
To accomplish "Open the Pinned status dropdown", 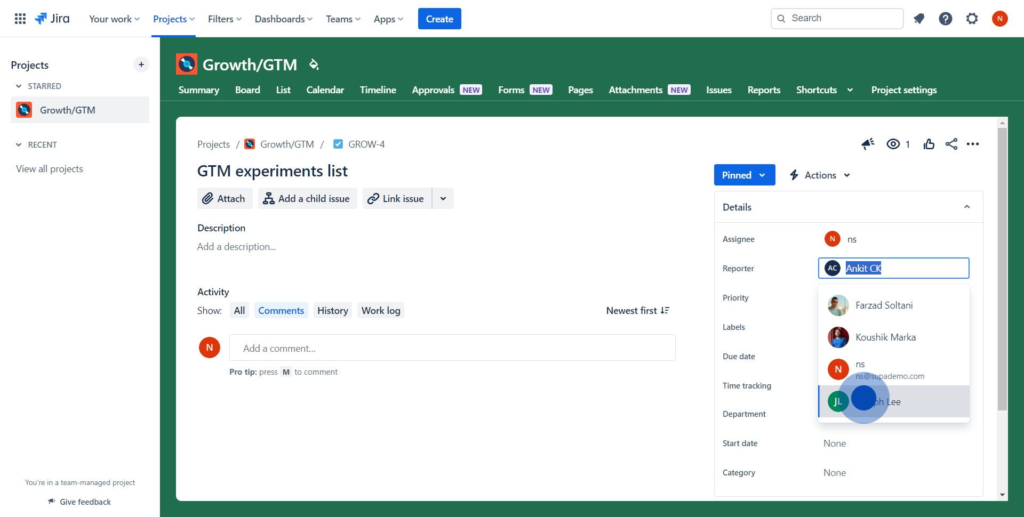I will (744, 175).
